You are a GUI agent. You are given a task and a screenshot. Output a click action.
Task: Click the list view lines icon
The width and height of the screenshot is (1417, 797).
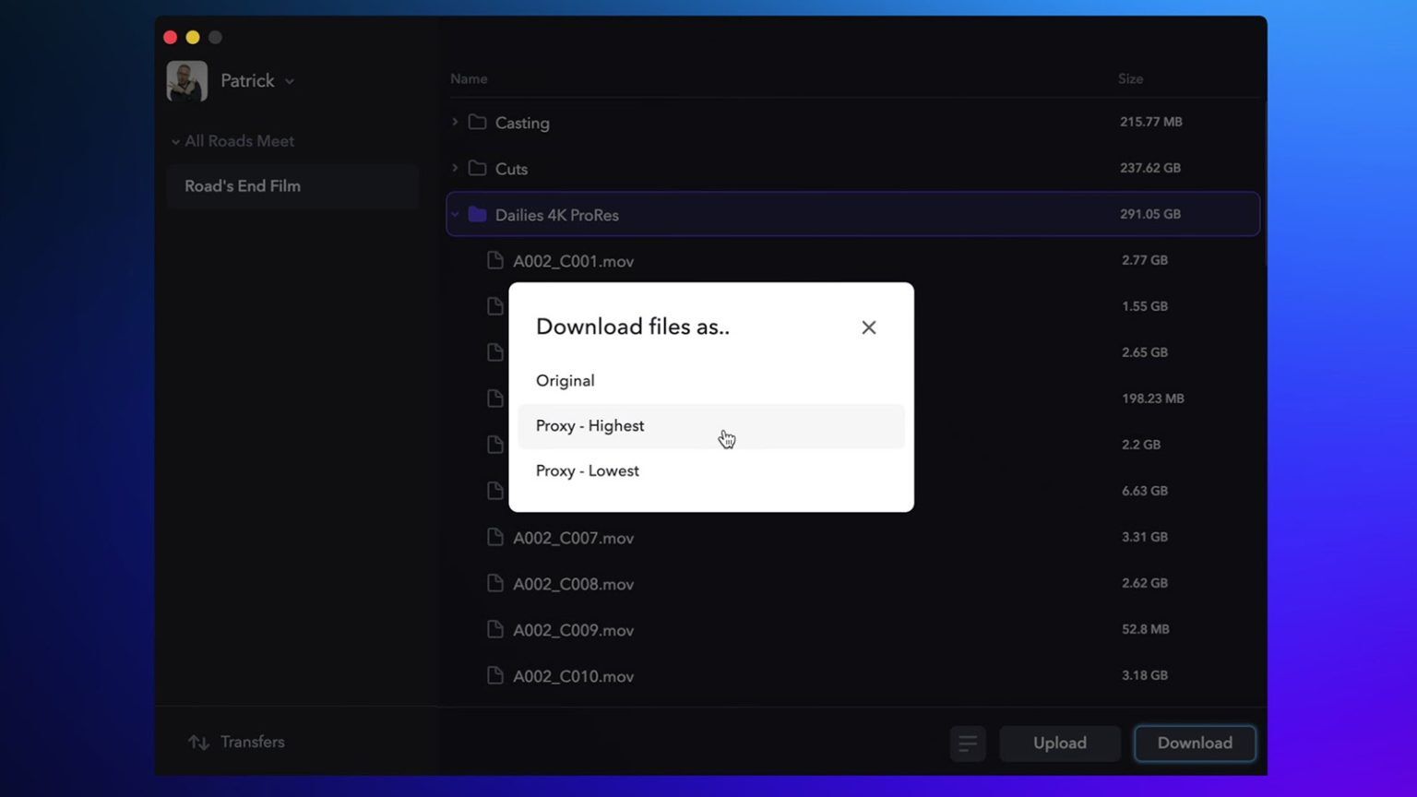pos(968,743)
